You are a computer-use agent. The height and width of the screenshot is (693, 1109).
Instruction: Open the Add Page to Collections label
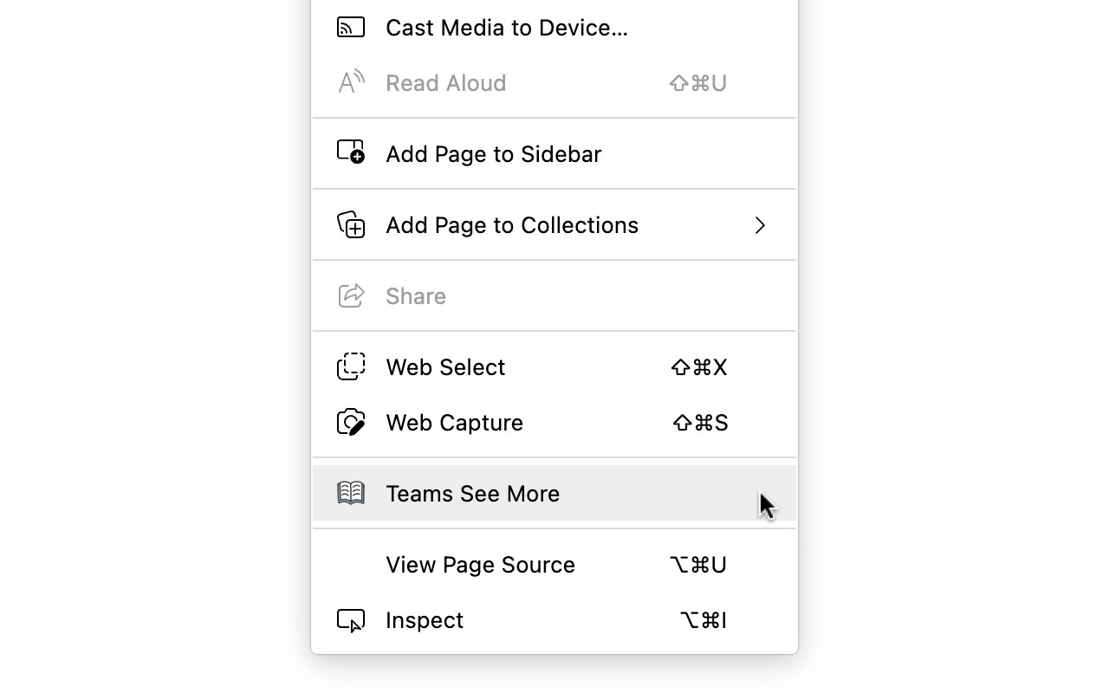512,225
